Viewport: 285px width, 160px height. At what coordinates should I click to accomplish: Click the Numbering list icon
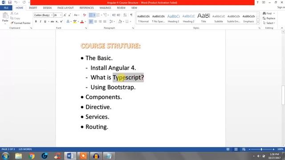pyautogui.click(x=98, y=15)
